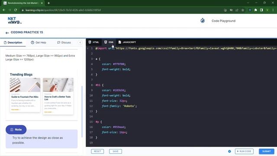Click the description panel scrollbar
277x156 pixels.
pos(82,111)
